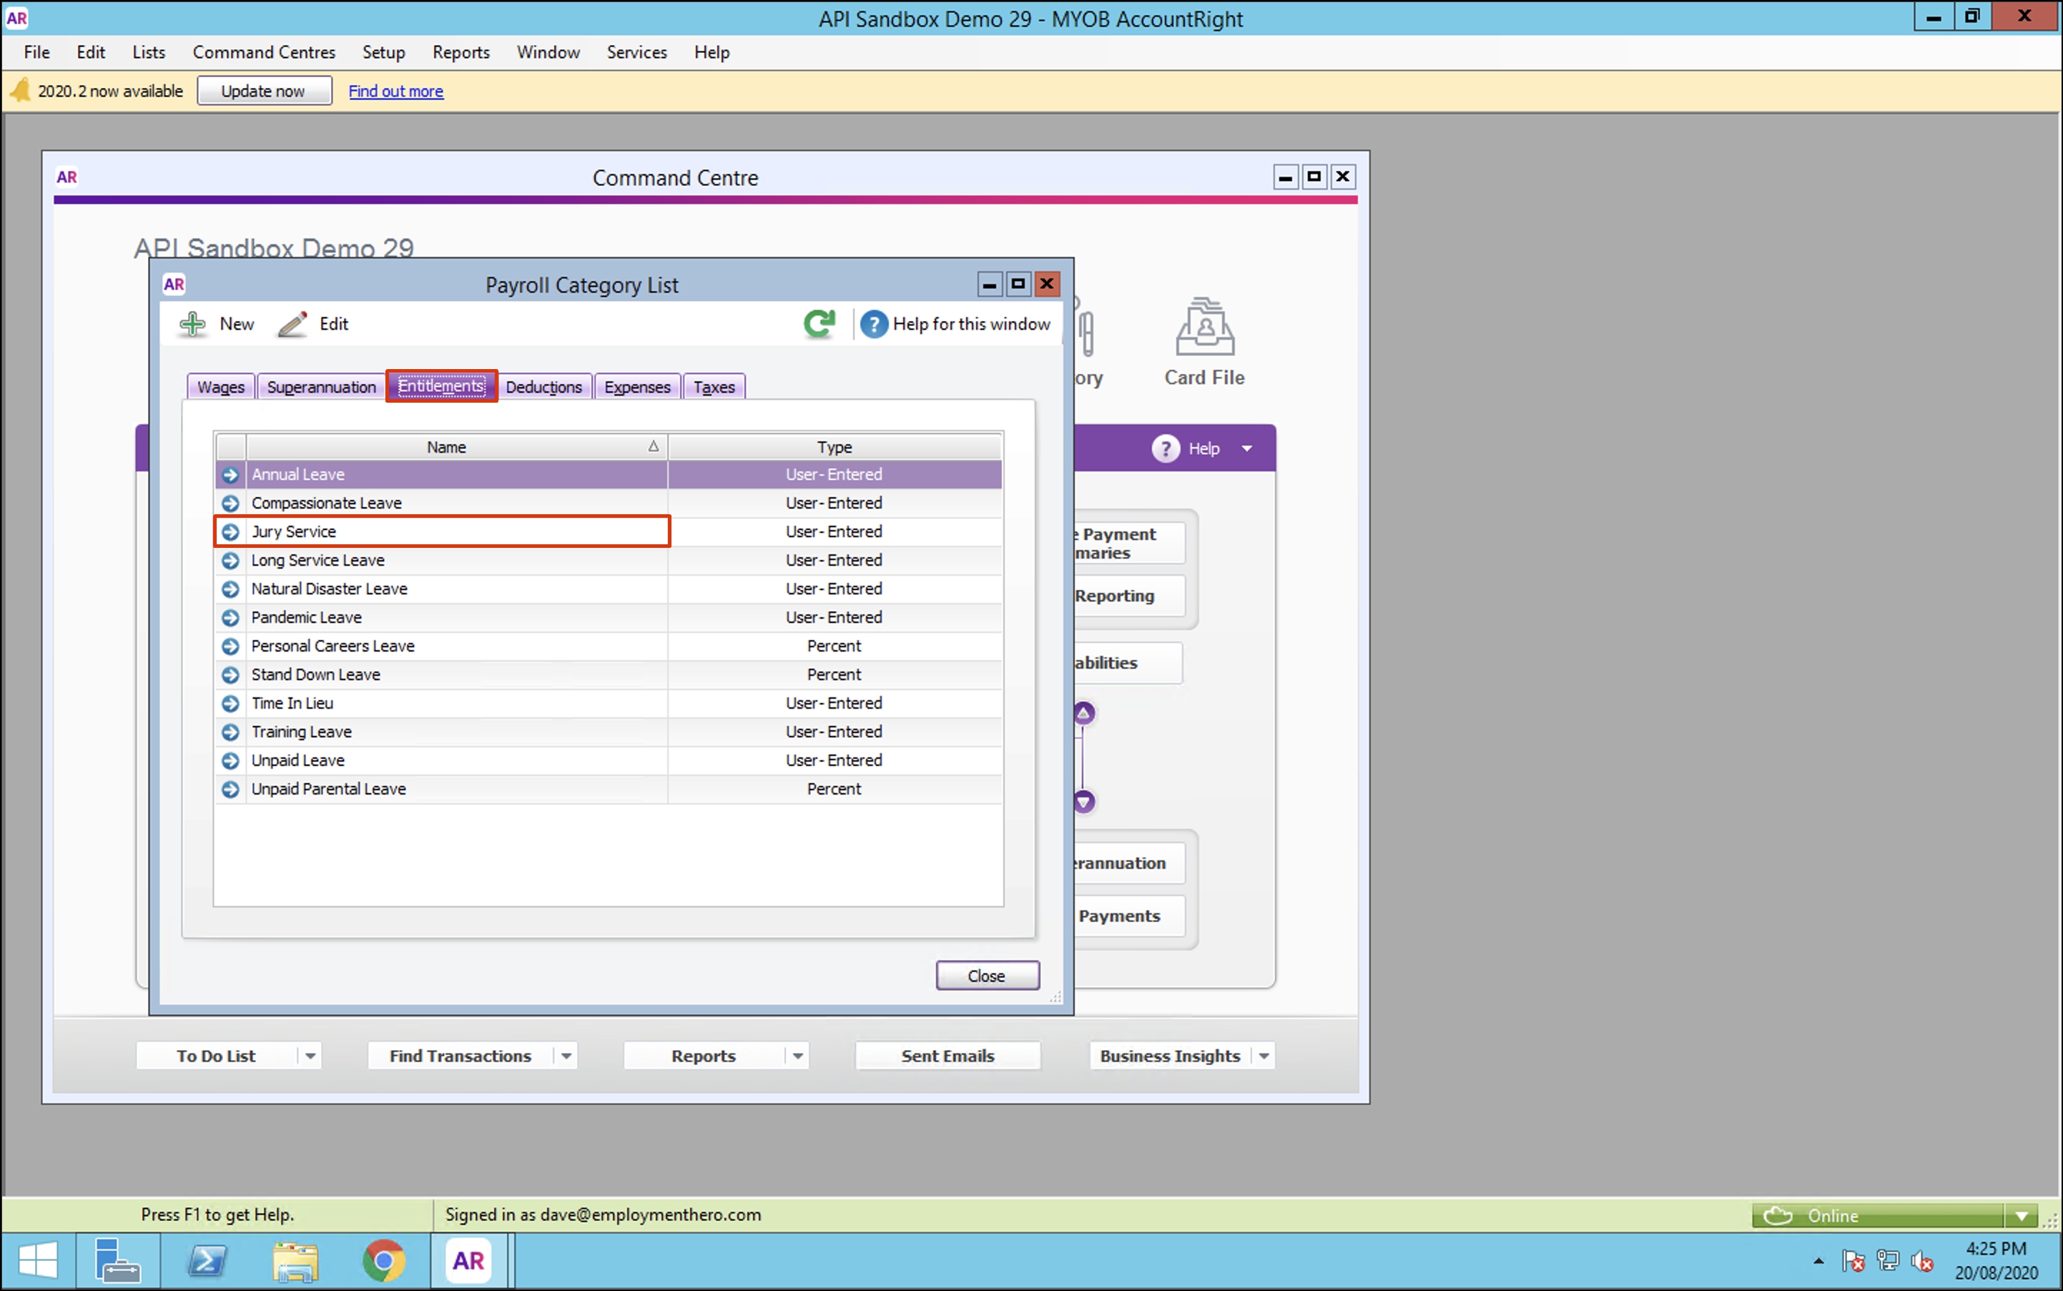Open the Annual Leave row arrow icon
The image size is (2063, 1291).
coord(230,475)
